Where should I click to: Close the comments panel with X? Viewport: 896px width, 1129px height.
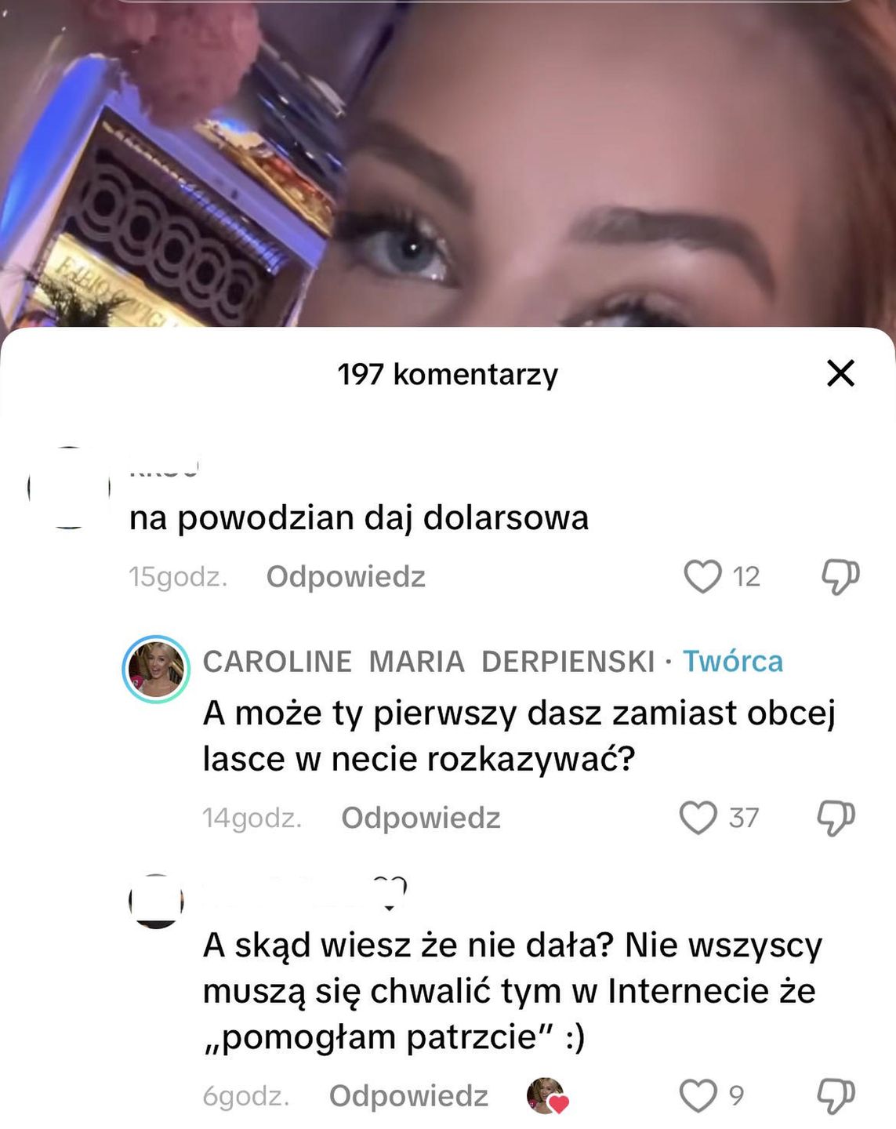tap(840, 373)
